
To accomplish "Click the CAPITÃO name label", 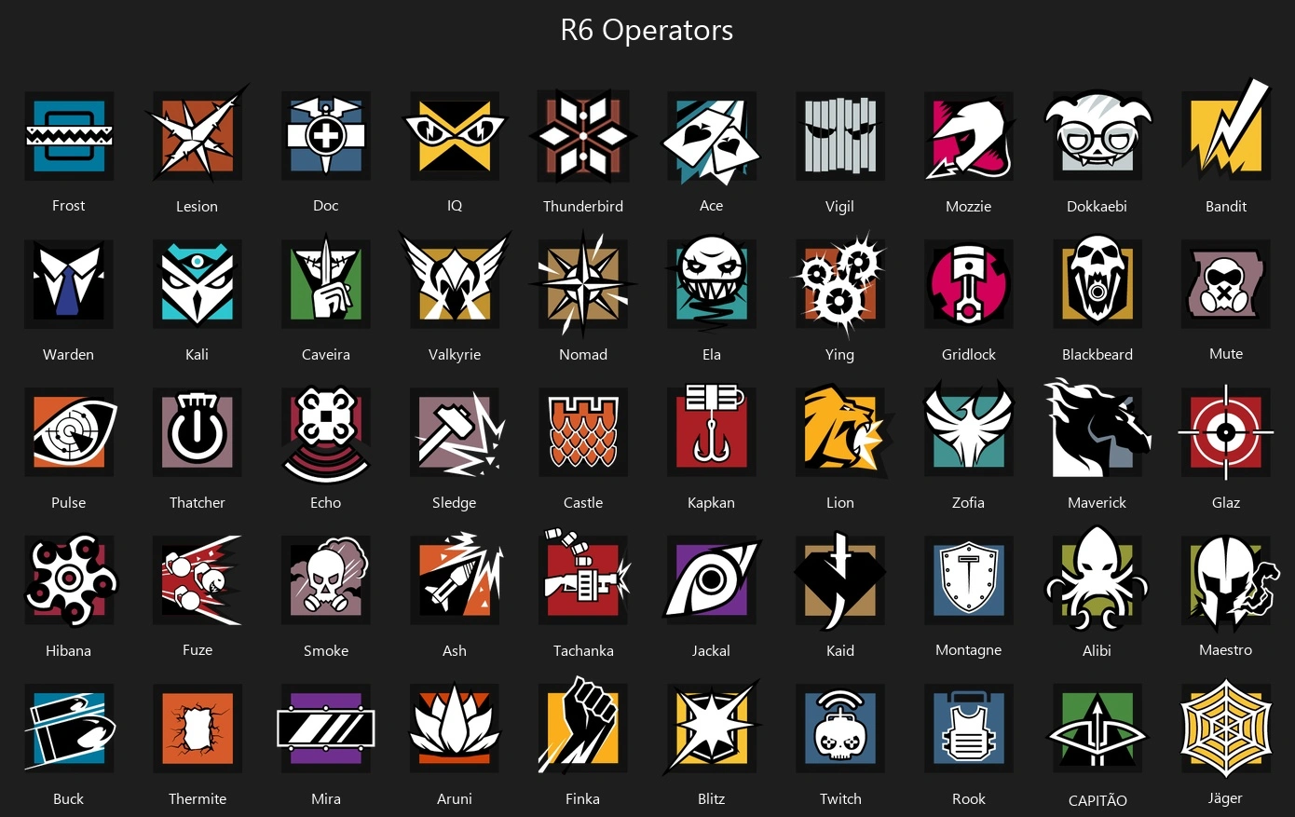I will pos(1097,800).
